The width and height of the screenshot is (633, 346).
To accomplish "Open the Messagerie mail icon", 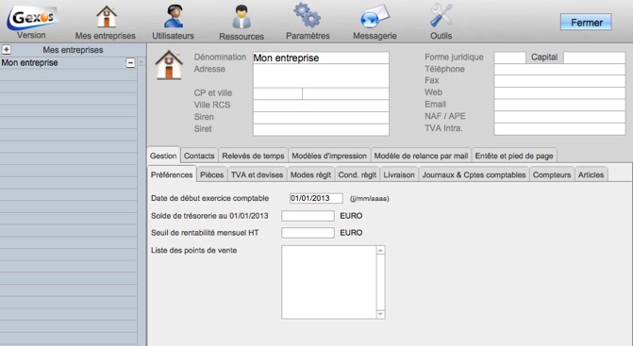I will coord(375,17).
